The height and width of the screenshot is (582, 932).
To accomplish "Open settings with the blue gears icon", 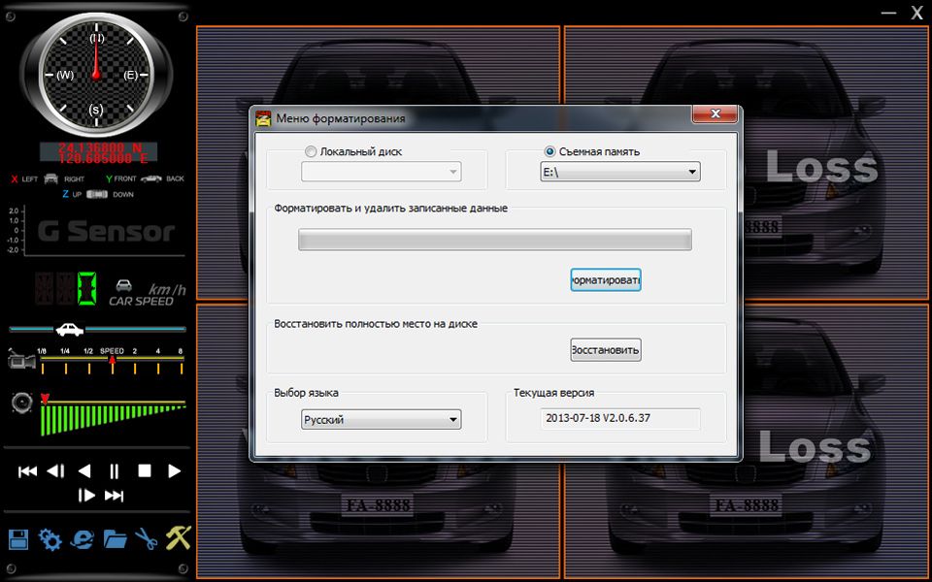I will pyautogui.click(x=50, y=539).
